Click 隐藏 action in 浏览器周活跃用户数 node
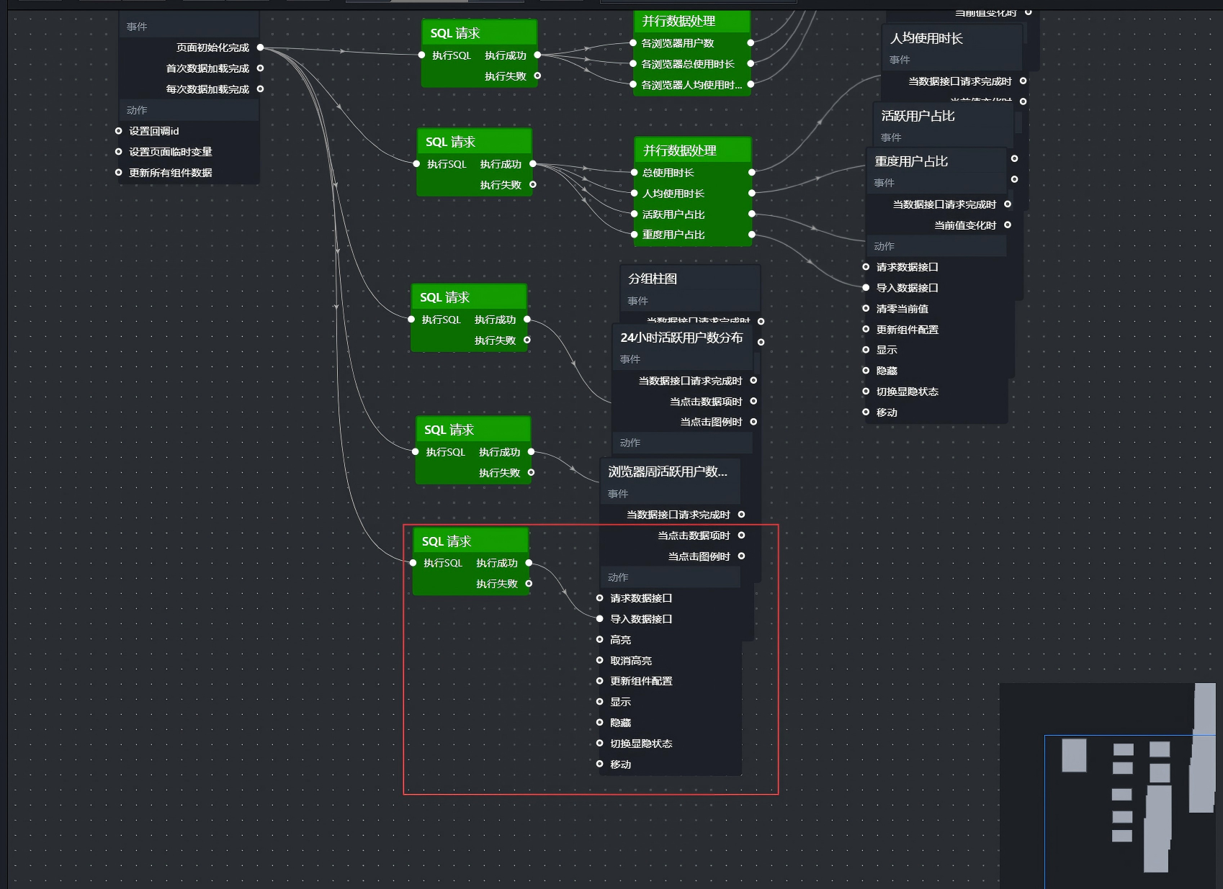1223x889 pixels. coord(620,723)
